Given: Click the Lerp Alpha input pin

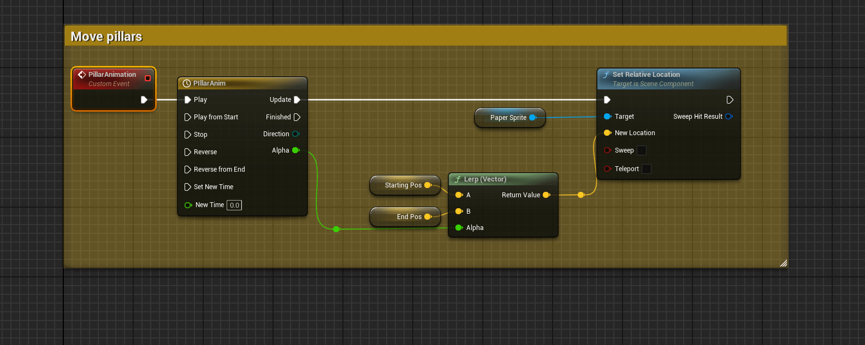Looking at the screenshot, I should click(x=459, y=228).
